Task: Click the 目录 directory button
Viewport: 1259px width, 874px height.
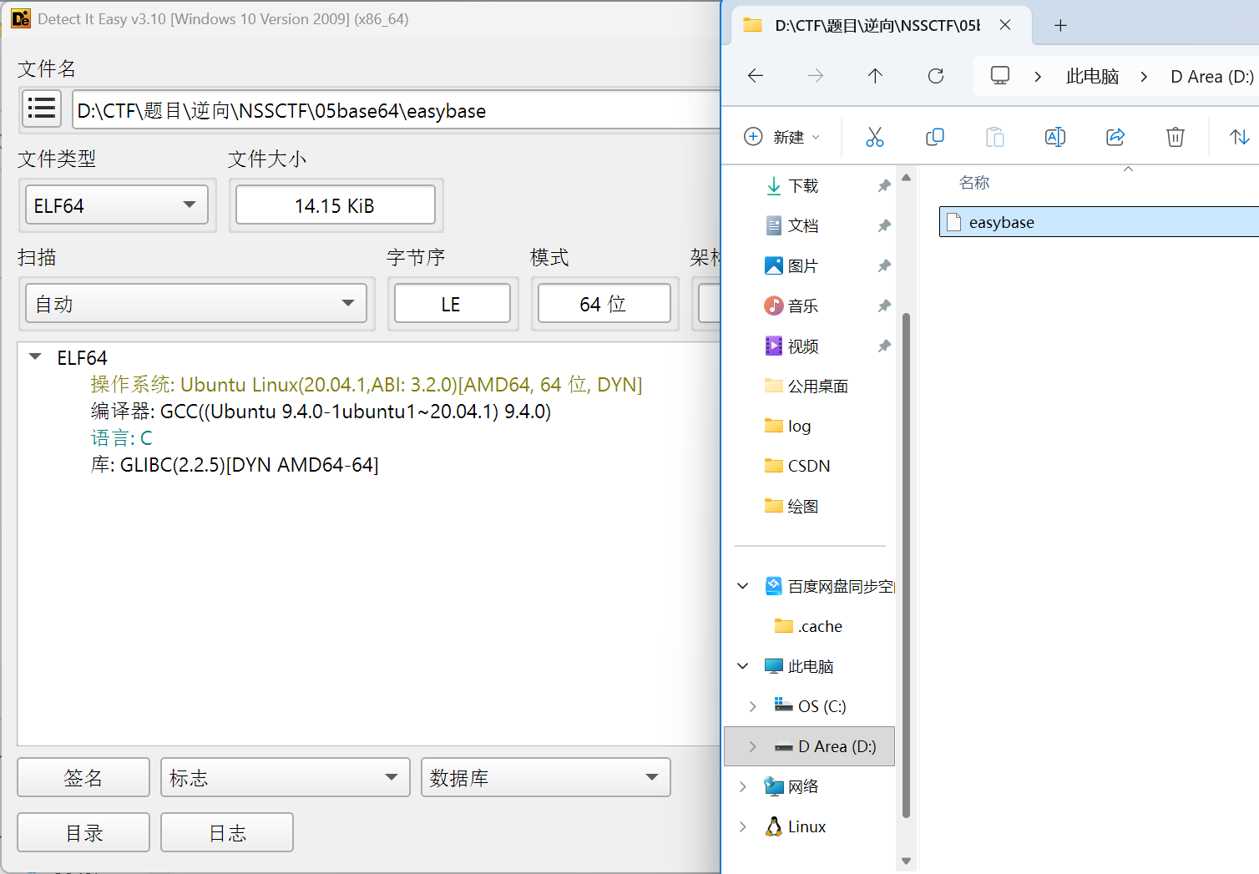Action: tap(83, 832)
